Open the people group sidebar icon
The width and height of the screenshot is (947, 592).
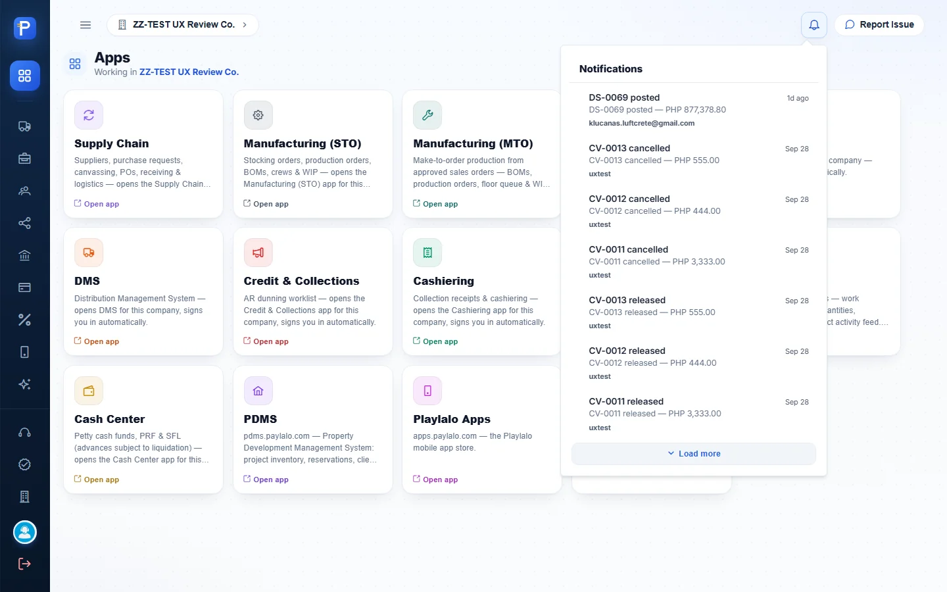tap(25, 191)
